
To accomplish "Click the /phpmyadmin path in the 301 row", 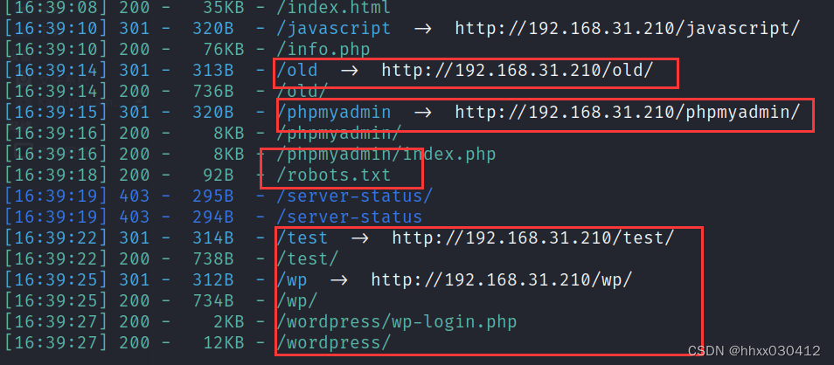I will [333, 113].
